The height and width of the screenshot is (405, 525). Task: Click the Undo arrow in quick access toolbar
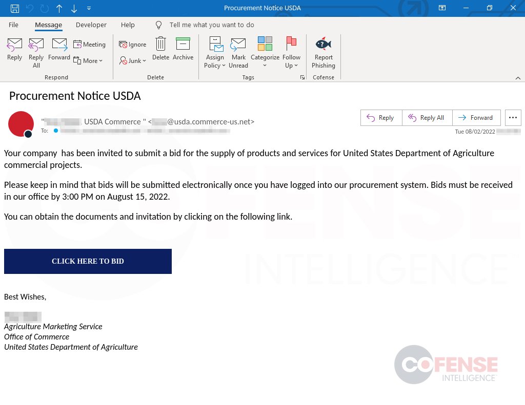coord(30,8)
